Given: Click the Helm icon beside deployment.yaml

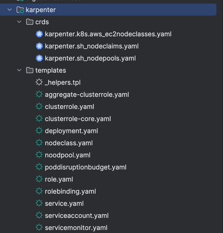Looking at the screenshot, I should pyautogui.click(x=39, y=131).
